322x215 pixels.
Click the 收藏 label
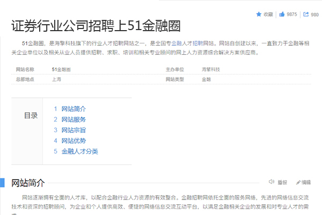coord(268,15)
